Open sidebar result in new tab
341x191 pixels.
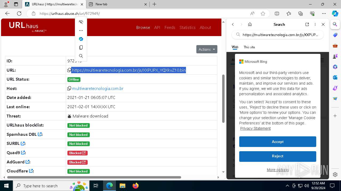tap(307, 24)
